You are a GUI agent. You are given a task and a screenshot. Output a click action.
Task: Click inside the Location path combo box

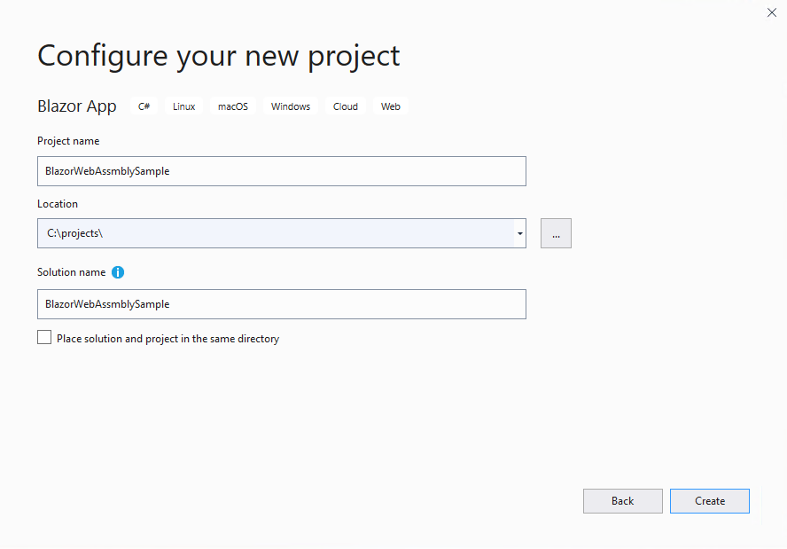coord(276,233)
